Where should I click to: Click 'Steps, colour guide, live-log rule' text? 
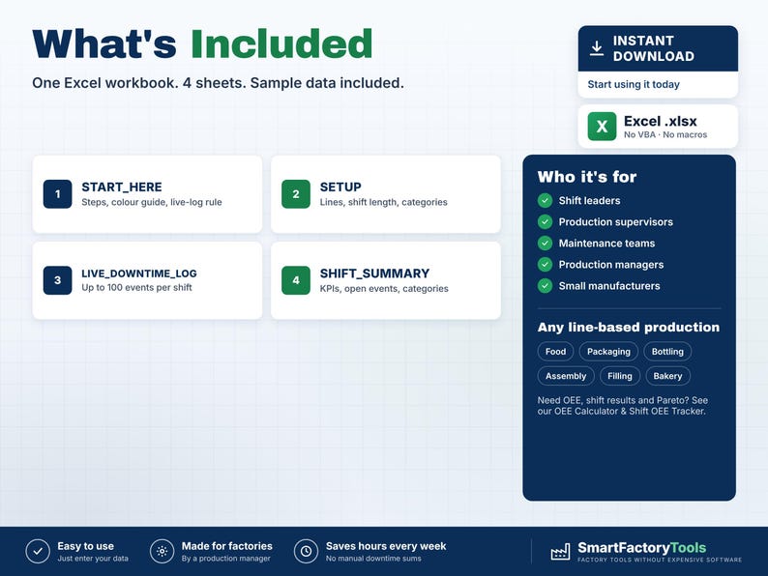coord(151,202)
